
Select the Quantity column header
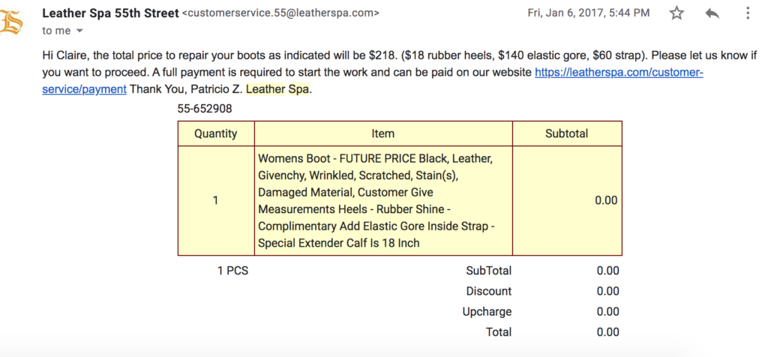216,133
